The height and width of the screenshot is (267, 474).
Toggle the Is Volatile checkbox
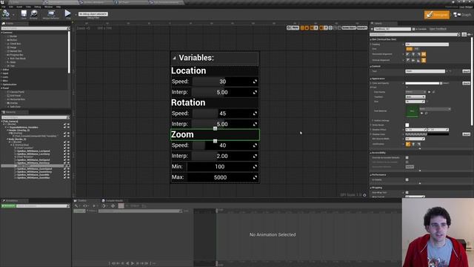[x=407, y=179]
